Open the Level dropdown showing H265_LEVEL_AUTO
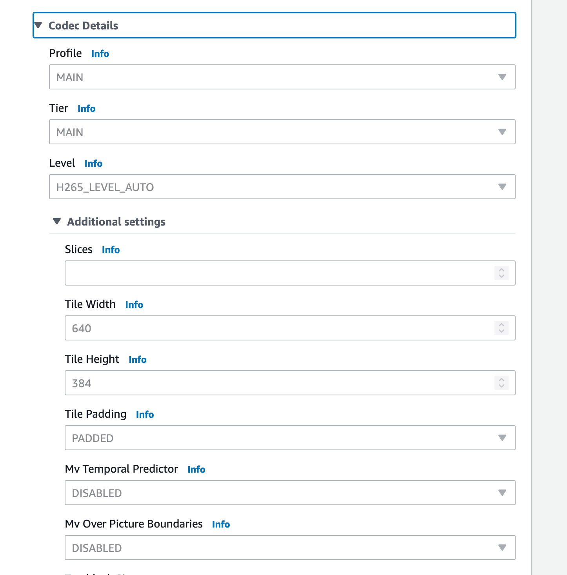The image size is (567, 575). 282,187
